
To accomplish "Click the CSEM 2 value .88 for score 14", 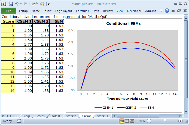I will tap(41, 91).
